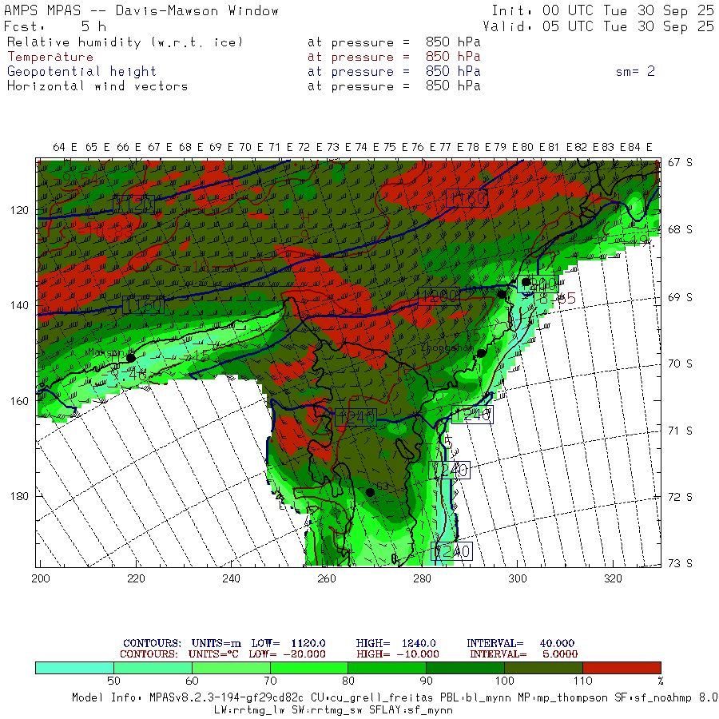Pick the 90–100% dark green legend swatch
719x719 pixels.
click(x=465, y=668)
